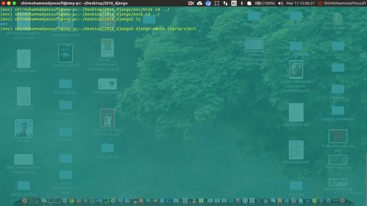Viewport: 367px width, 206px height.
Task: Select web_development_diagram.png on desktop
Action: click(x=24, y=164)
